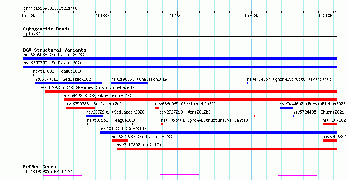Click the DGV Structural Variants track heading

pyautogui.click(x=55, y=50)
